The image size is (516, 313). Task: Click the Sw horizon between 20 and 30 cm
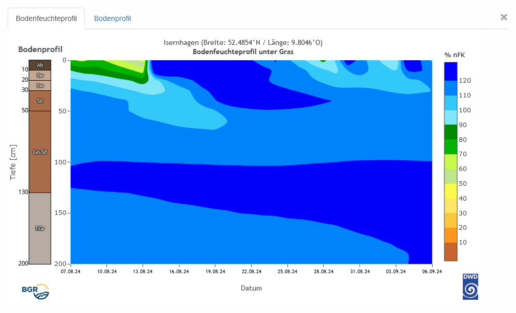pyautogui.click(x=40, y=85)
